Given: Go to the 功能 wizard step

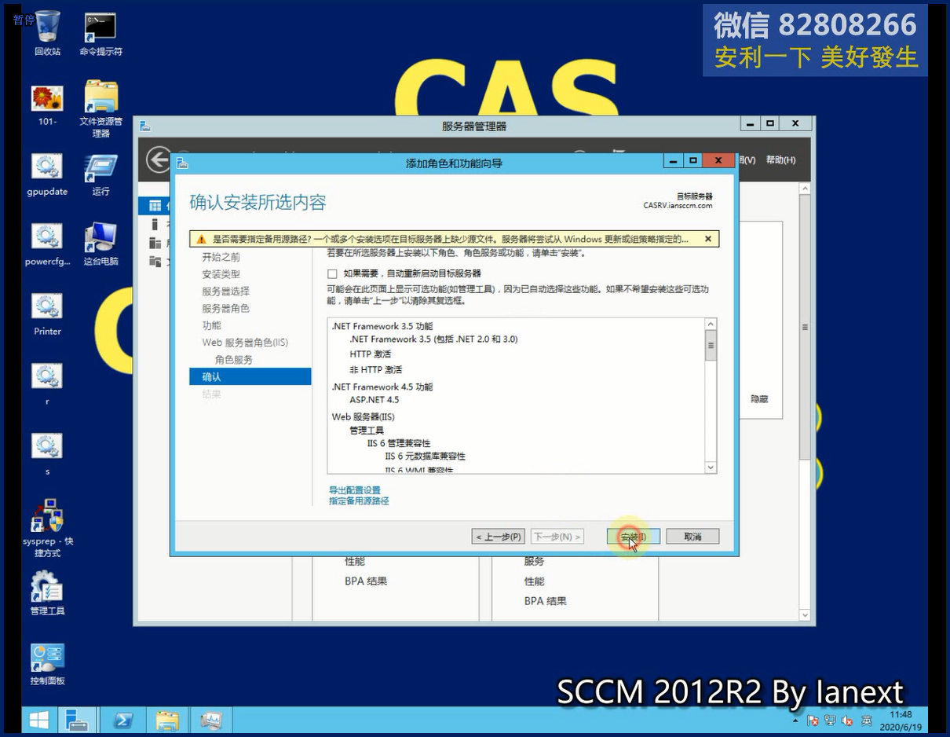Looking at the screenshot, I should pyautogui.click(x=212, y=325).
